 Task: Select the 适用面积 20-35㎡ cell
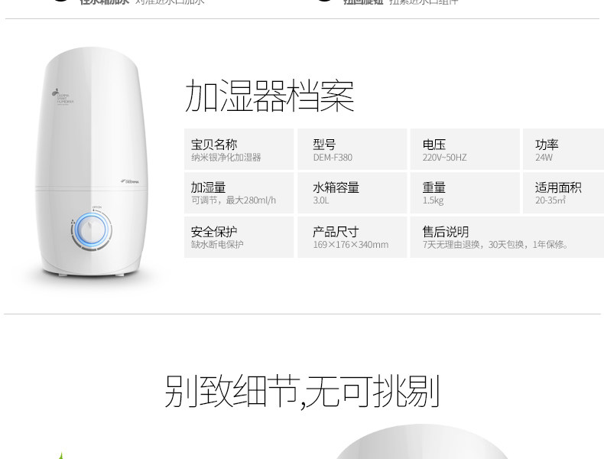coord(563,193)
